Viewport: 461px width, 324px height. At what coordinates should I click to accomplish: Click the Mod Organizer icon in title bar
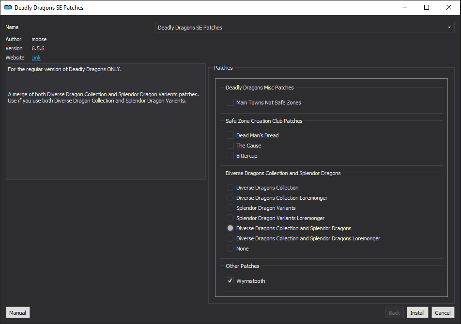click(8, 7)
